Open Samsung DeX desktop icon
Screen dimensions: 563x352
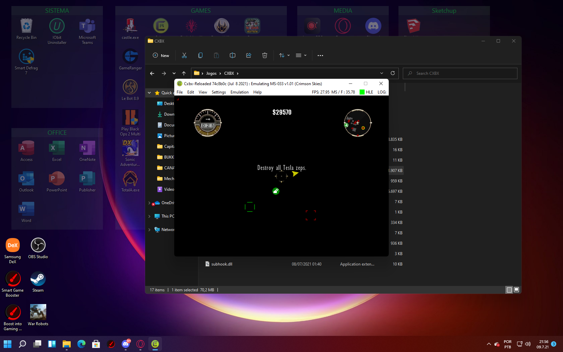[12, 251]
